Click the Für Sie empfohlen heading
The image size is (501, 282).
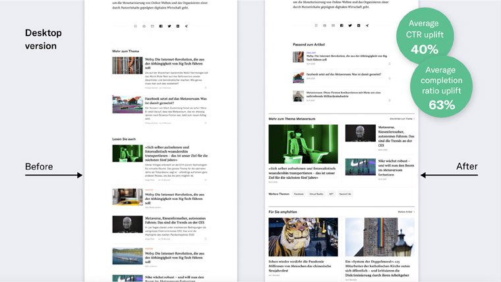coord(283,212)
